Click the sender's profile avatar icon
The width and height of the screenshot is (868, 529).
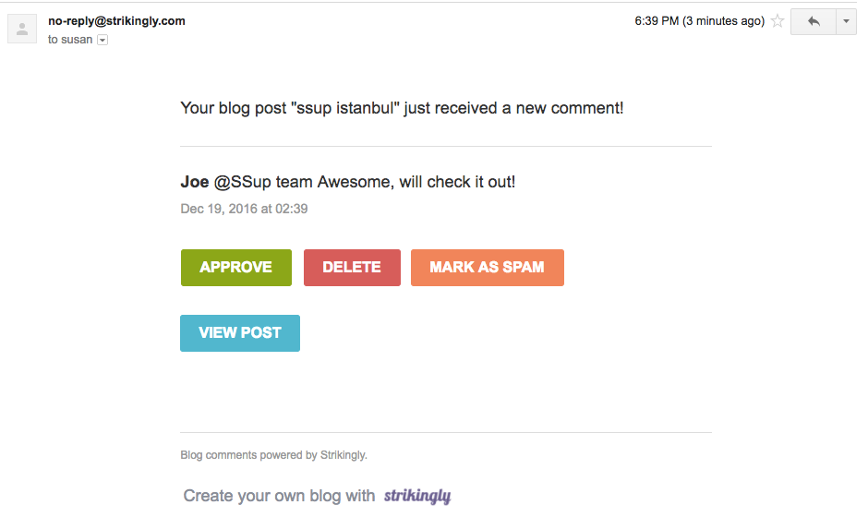[22, 29]
